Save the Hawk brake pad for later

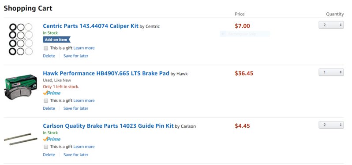point(76,108)
